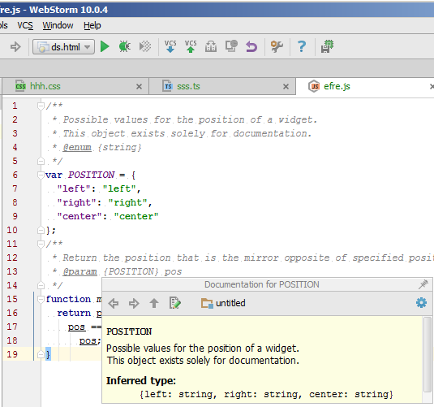Click the up arrow in documentation popup
Screen dimensions: 434x407
(154, 303)
